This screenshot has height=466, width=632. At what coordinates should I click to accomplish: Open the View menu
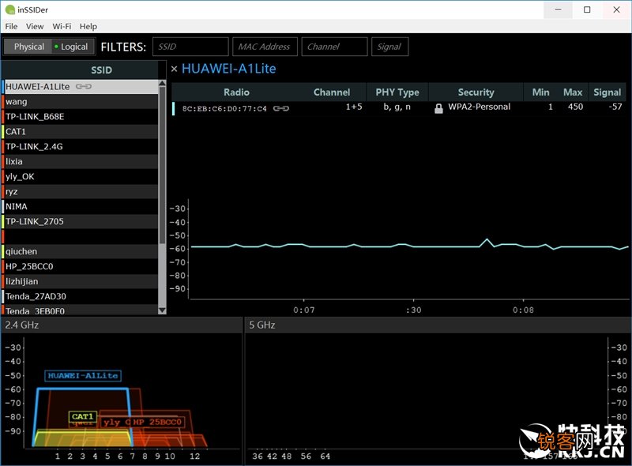coord(35,26)
